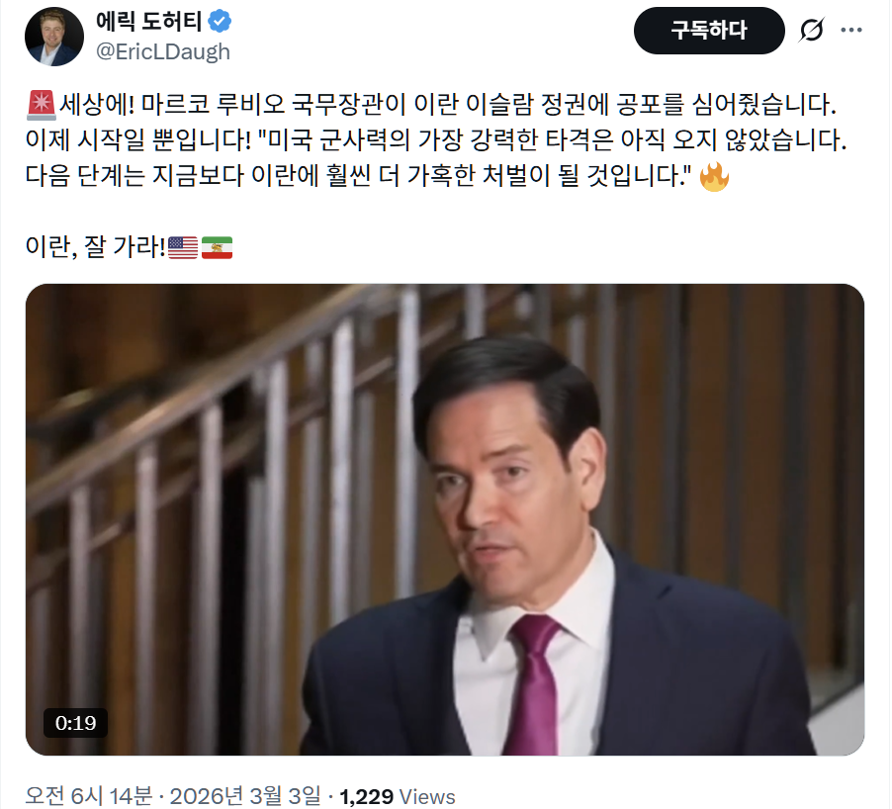Click the red siren emoji
Image resolution: width=892 pixels, height=809 pixels.
[41, 105]
